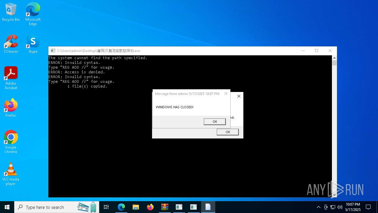This screenshot has width=378, height=213.
Task: Open the network status tray icon
Action: point(333,207)
